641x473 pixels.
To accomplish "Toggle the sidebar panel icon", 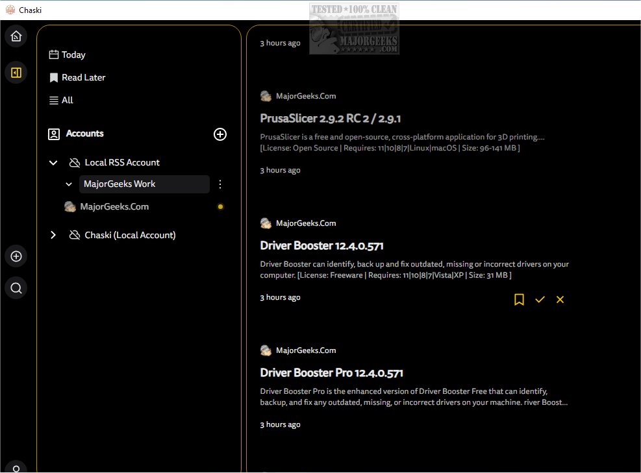I will 16,73.
